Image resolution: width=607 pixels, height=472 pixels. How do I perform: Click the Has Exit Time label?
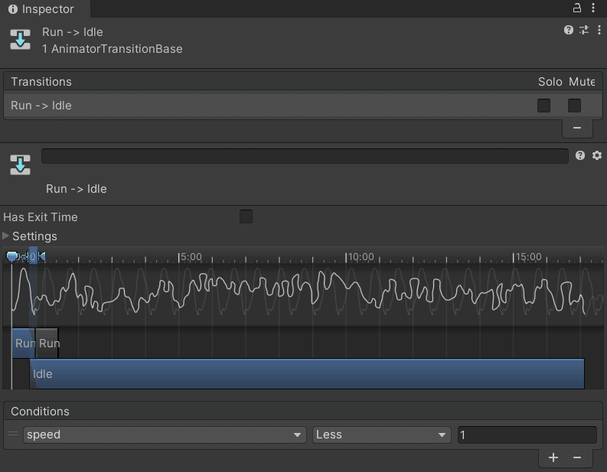click(x=41, y=217)
